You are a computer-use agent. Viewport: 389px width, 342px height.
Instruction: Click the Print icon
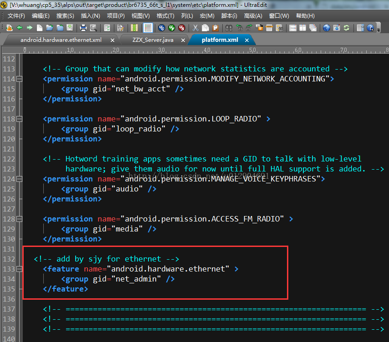pyautogui.click(x=83, y=28)
